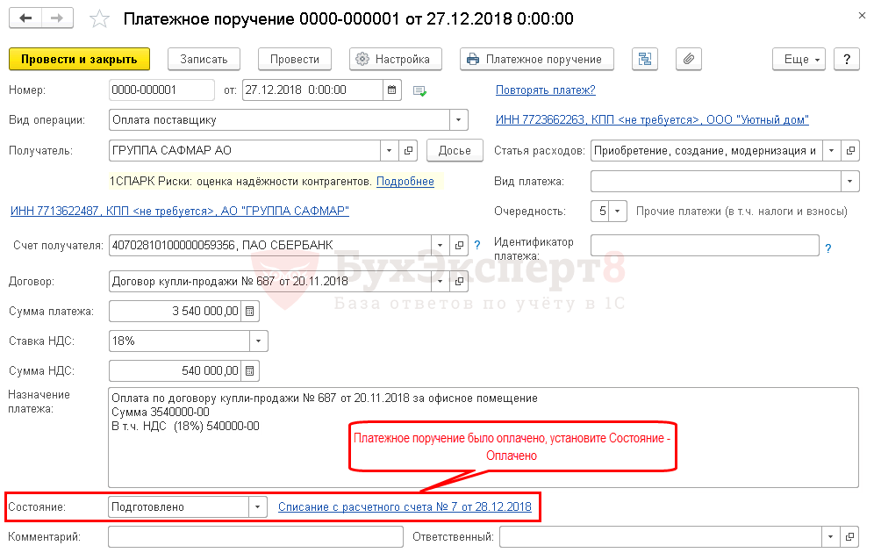Screen dimensions: 874x560
Task: Add document to favorites with star icon
Action: click(101, 18)
